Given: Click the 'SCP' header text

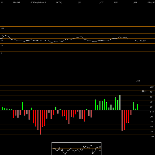Looking at the screenshot, I should click(x=116, y=2).
